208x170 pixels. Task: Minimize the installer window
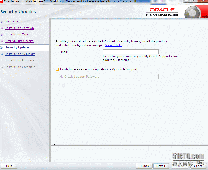coord(186,1)
